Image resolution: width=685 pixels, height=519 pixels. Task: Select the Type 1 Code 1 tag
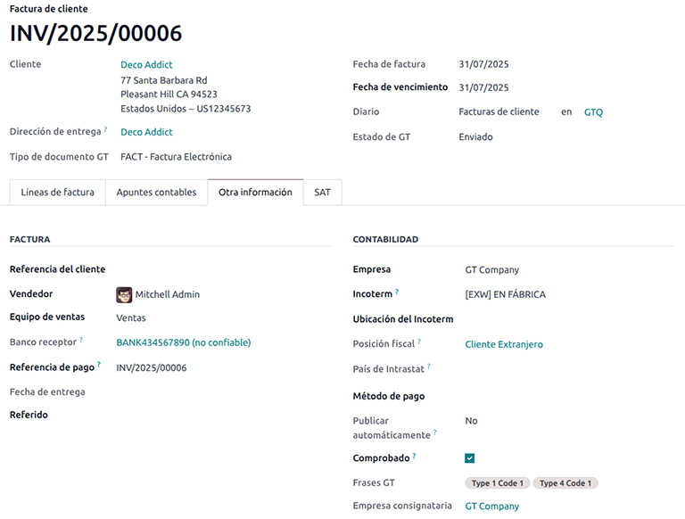click(x=498, y=483)
